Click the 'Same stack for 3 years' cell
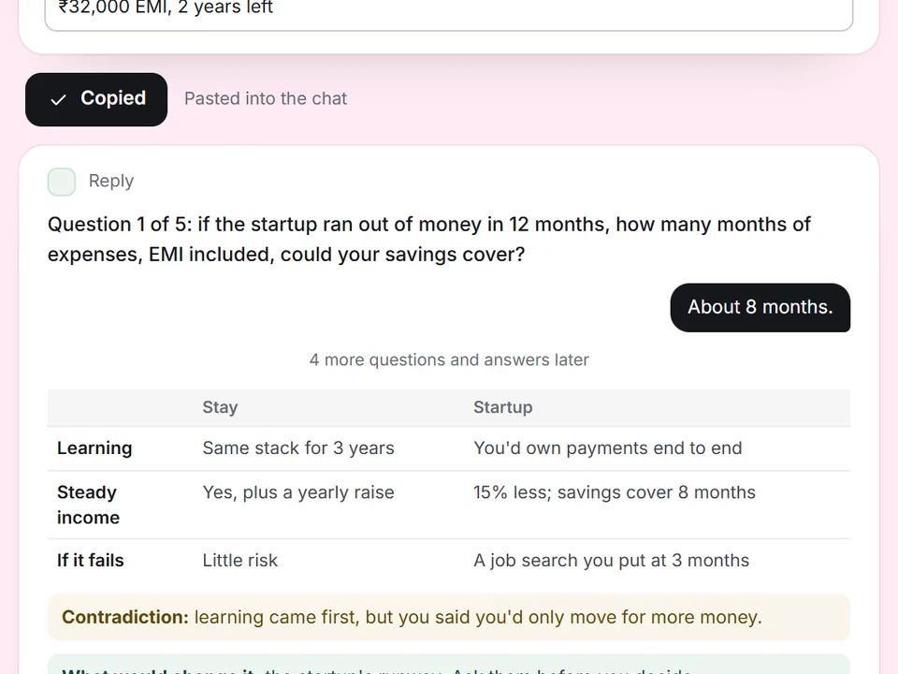898x674 pixels. 298,448
